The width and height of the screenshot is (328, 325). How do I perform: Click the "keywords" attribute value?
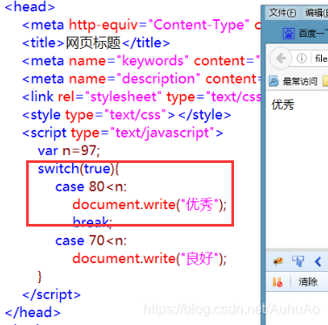152,61
